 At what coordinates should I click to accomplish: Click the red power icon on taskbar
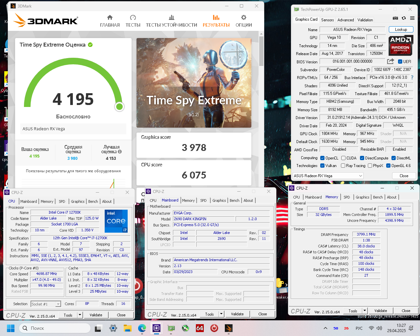tap(214, 328)
